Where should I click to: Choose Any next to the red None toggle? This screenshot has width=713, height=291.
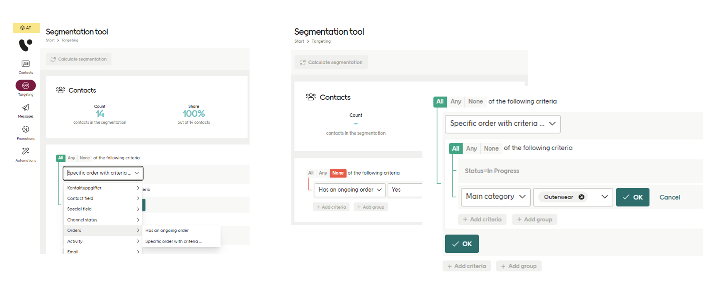[323, 173]
